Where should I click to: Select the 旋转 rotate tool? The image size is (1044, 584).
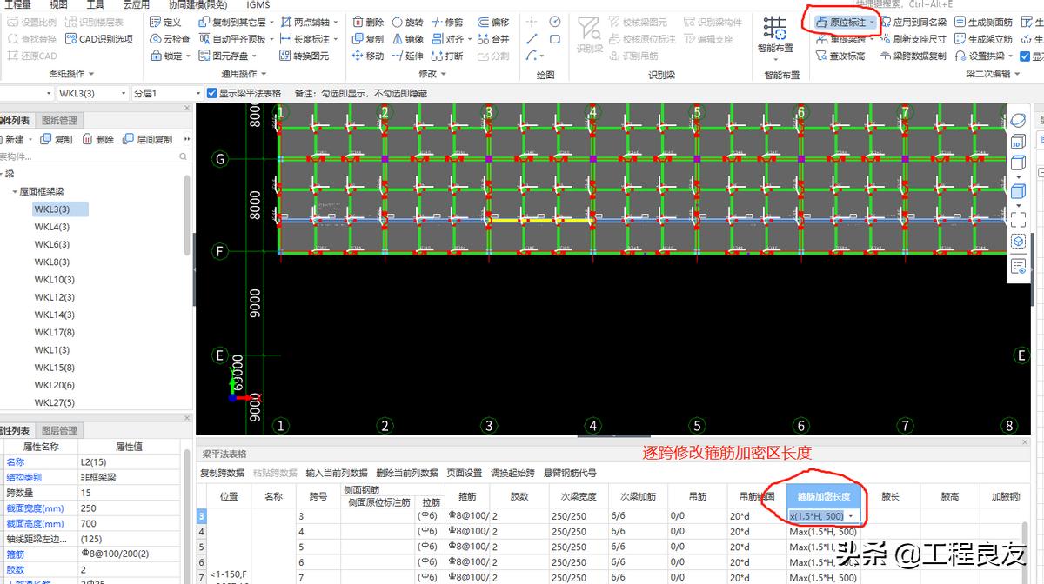coord(408,22)
